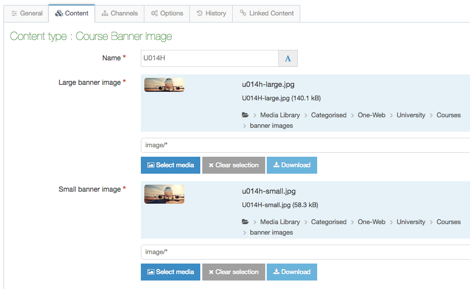Click the image/* field under the large banner

[x=306, y=145]
